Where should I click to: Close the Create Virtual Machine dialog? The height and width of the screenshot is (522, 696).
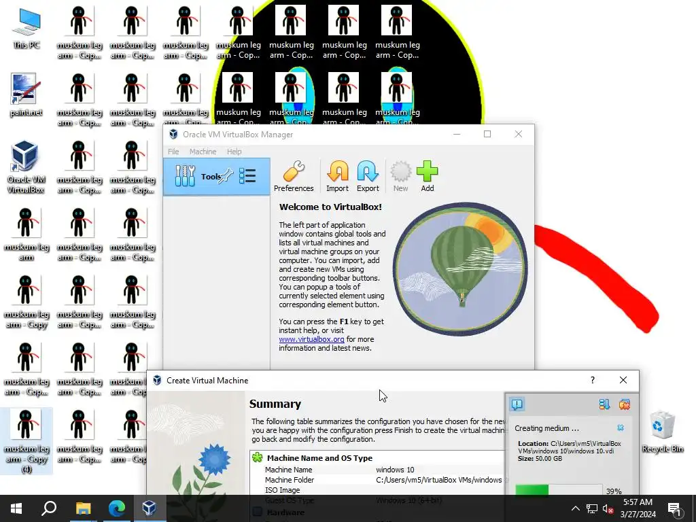click(x=623, y=380)
